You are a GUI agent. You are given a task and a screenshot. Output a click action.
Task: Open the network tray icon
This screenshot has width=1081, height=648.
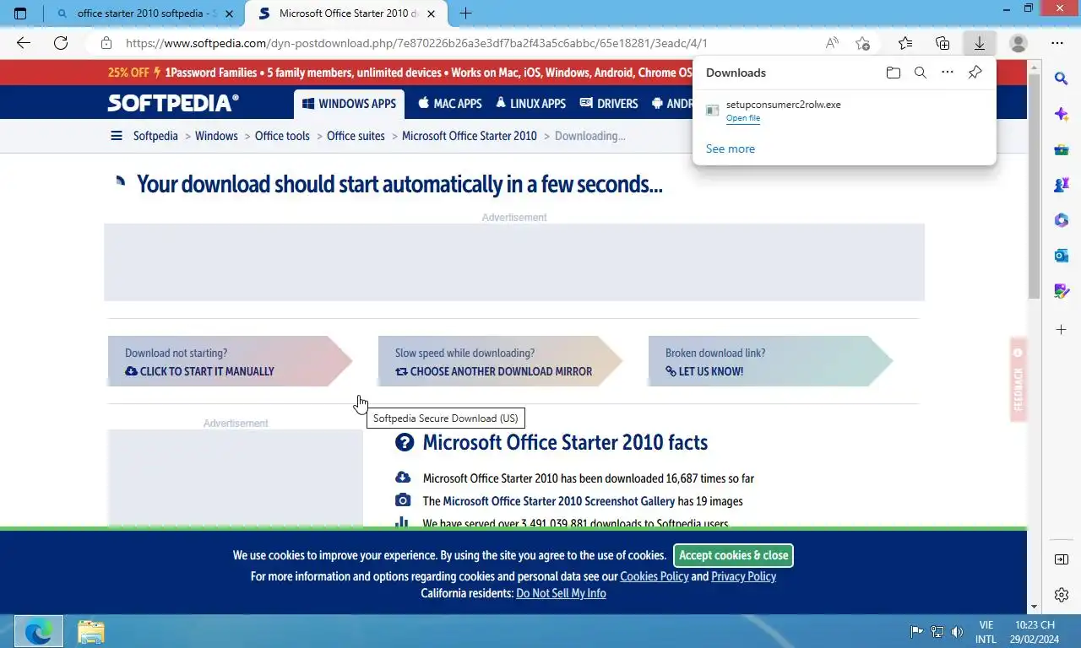[937, 631]
